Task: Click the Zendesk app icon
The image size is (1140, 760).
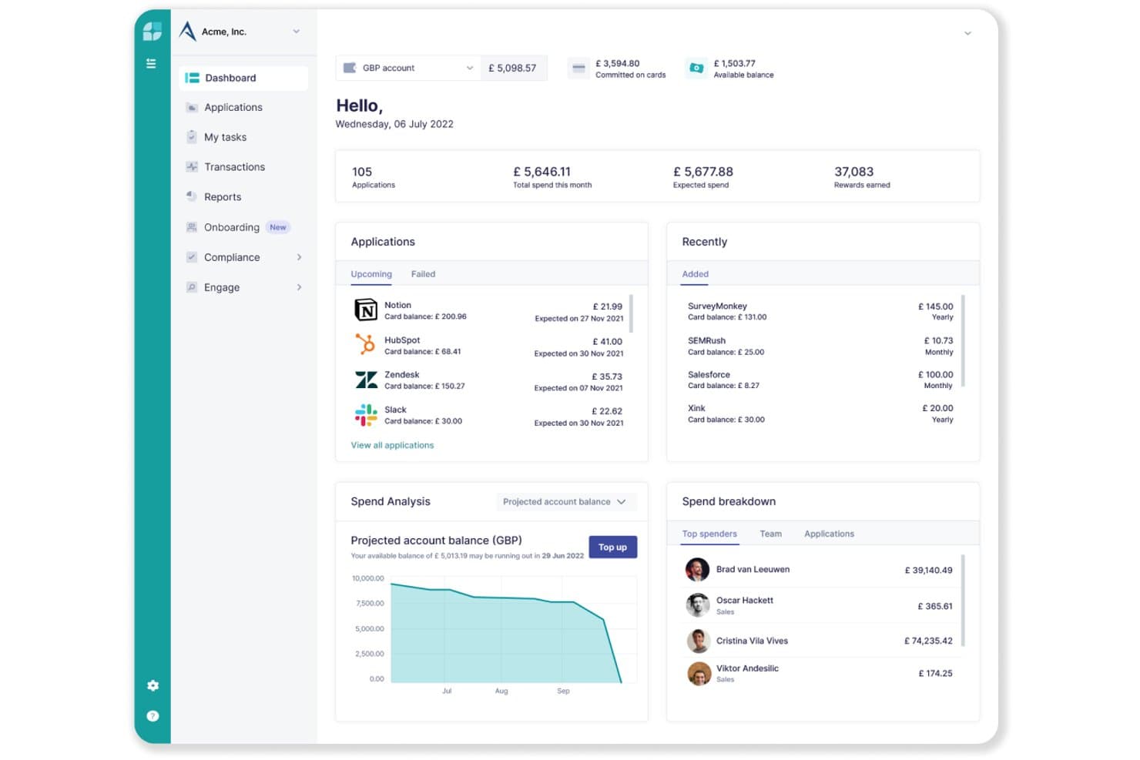Action: pos(366,380)
